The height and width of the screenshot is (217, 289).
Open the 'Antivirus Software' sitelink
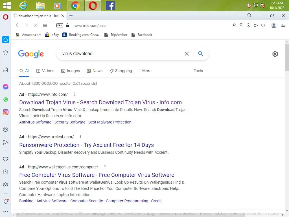[x=35, y=122]
